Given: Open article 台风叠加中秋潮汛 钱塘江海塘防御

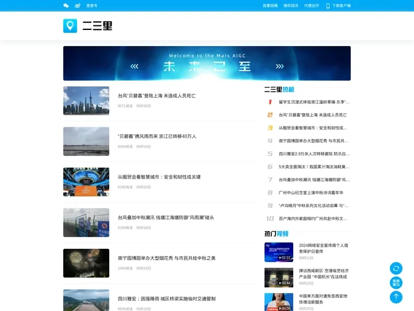Looking at the screenshot, I should (x=166, y=218).
